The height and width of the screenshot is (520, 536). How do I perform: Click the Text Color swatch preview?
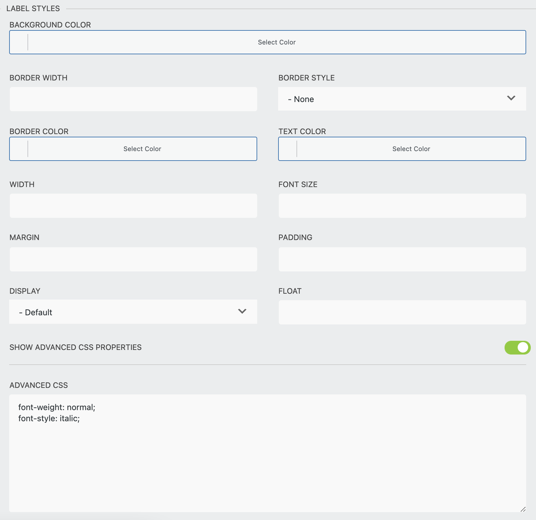click(288, 149)
